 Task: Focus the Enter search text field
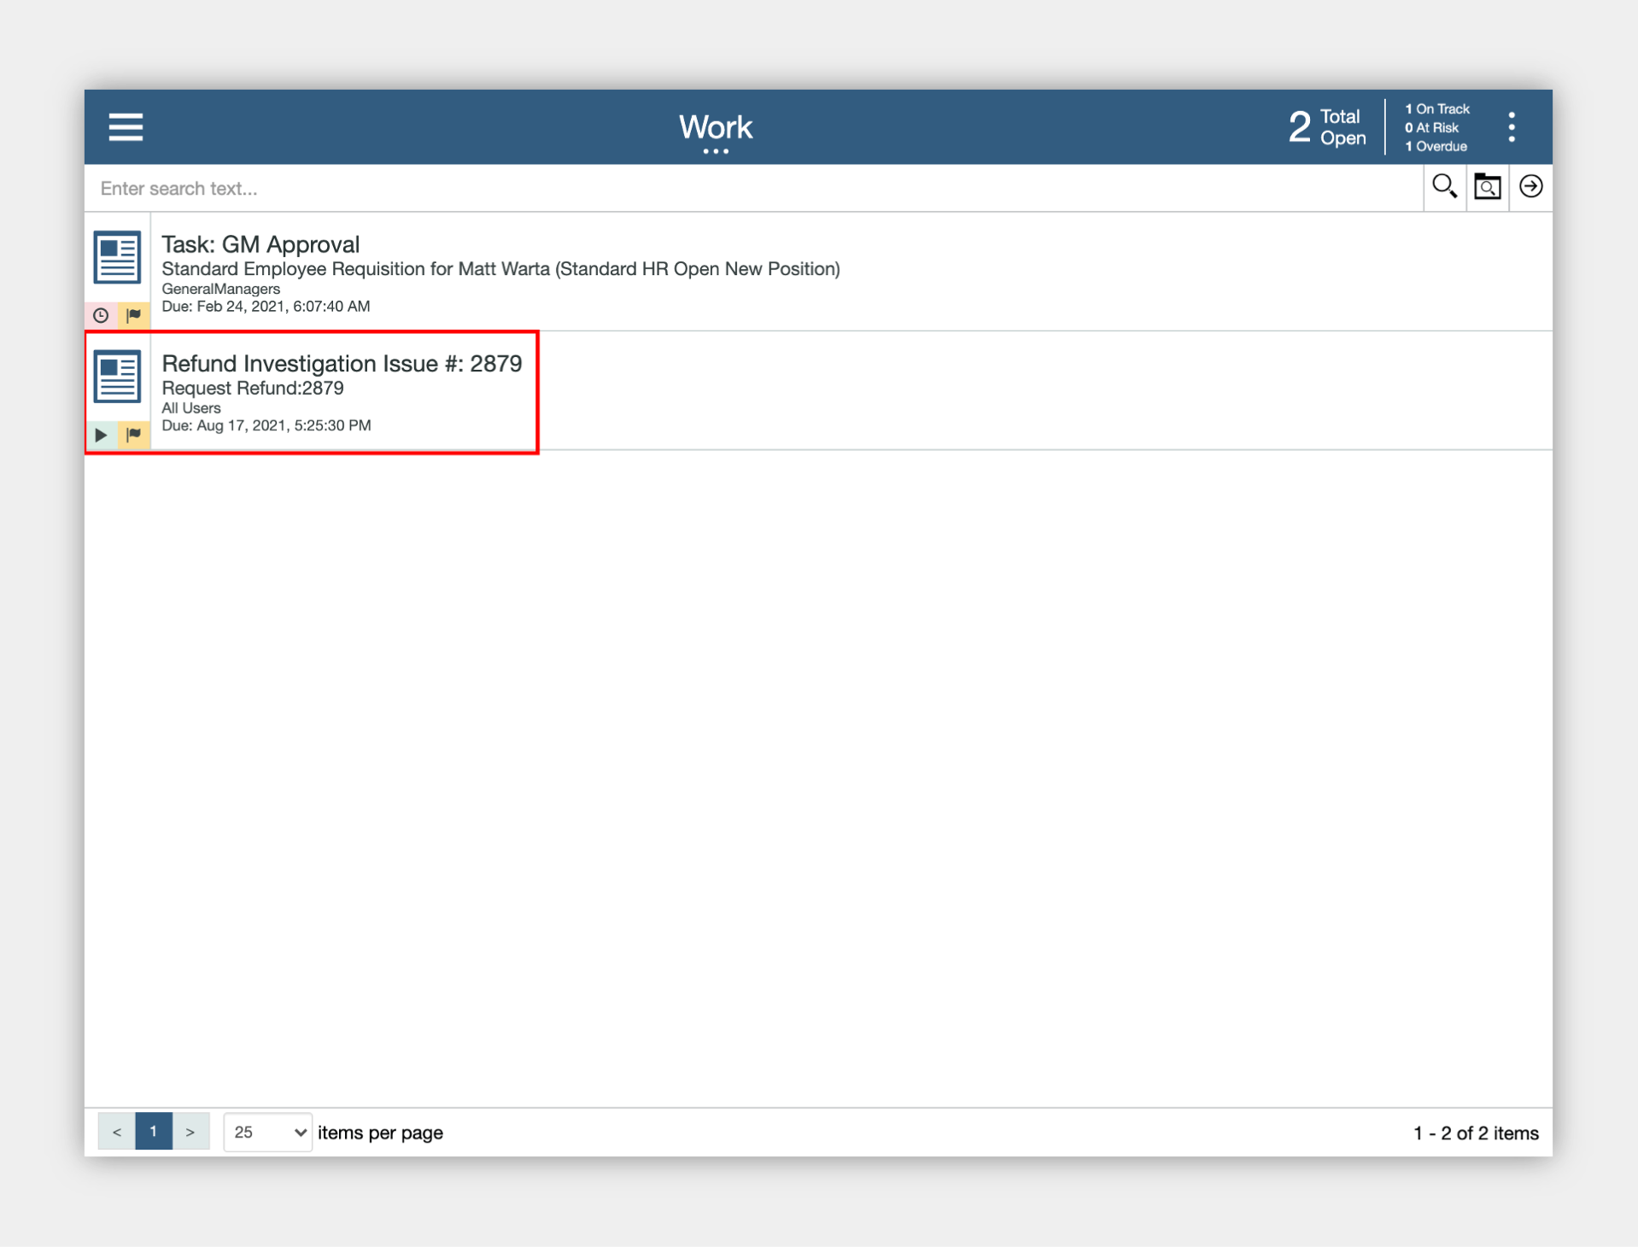pyautogui.click(x=754, y=188)
